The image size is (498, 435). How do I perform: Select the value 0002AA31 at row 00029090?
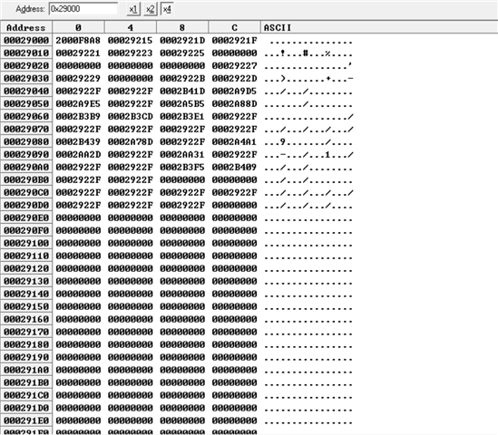(x=182, y=155)
